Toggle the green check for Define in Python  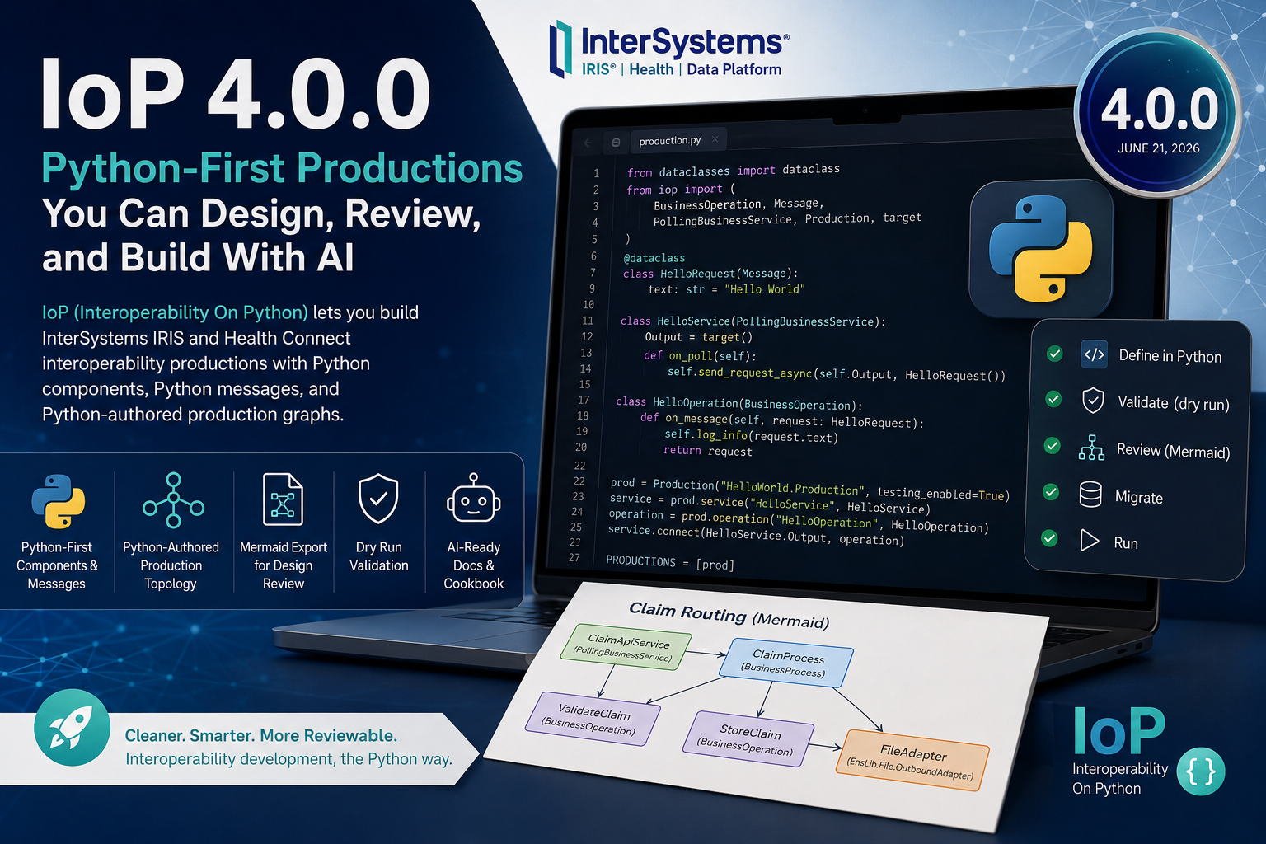[1054, 354]
